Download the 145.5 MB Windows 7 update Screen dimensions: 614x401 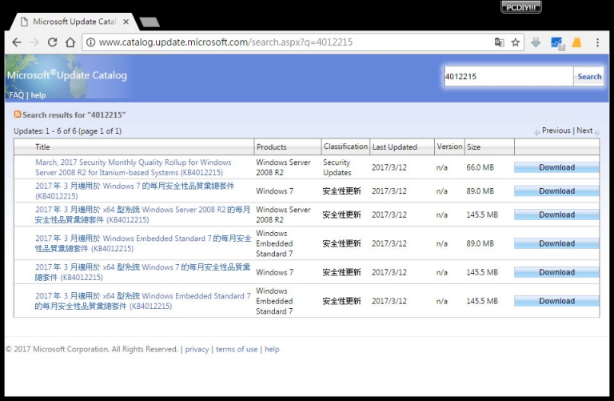pyautogui.click(x=556, y=272)
